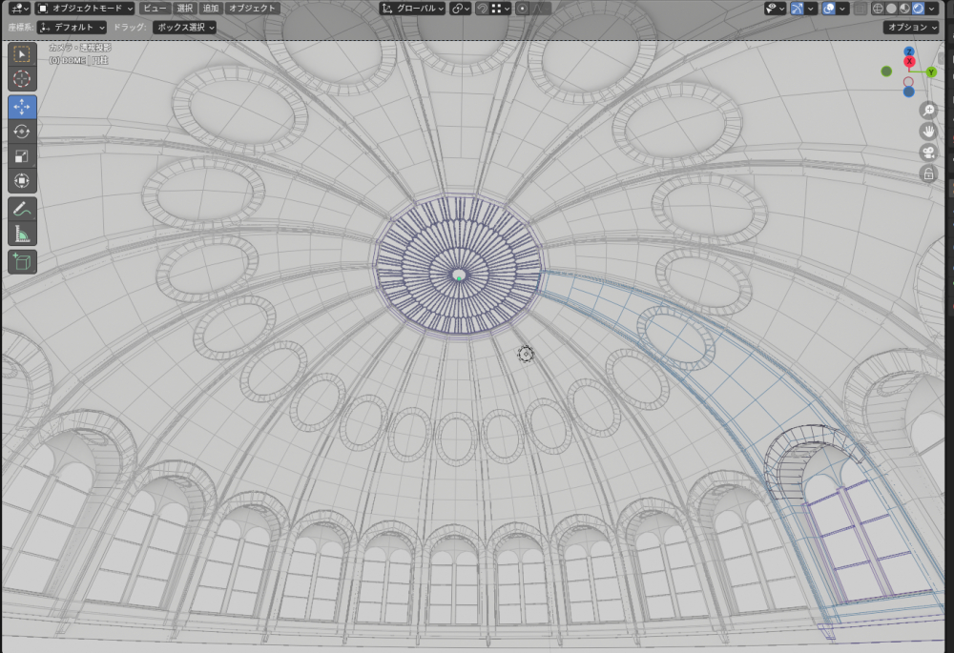Click the (0) DOME object info text

click(78, 60)
